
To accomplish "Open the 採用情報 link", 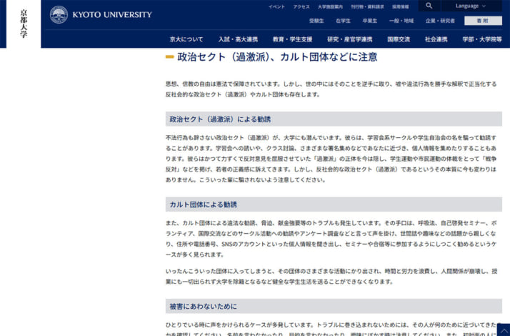I will [401, 7].
